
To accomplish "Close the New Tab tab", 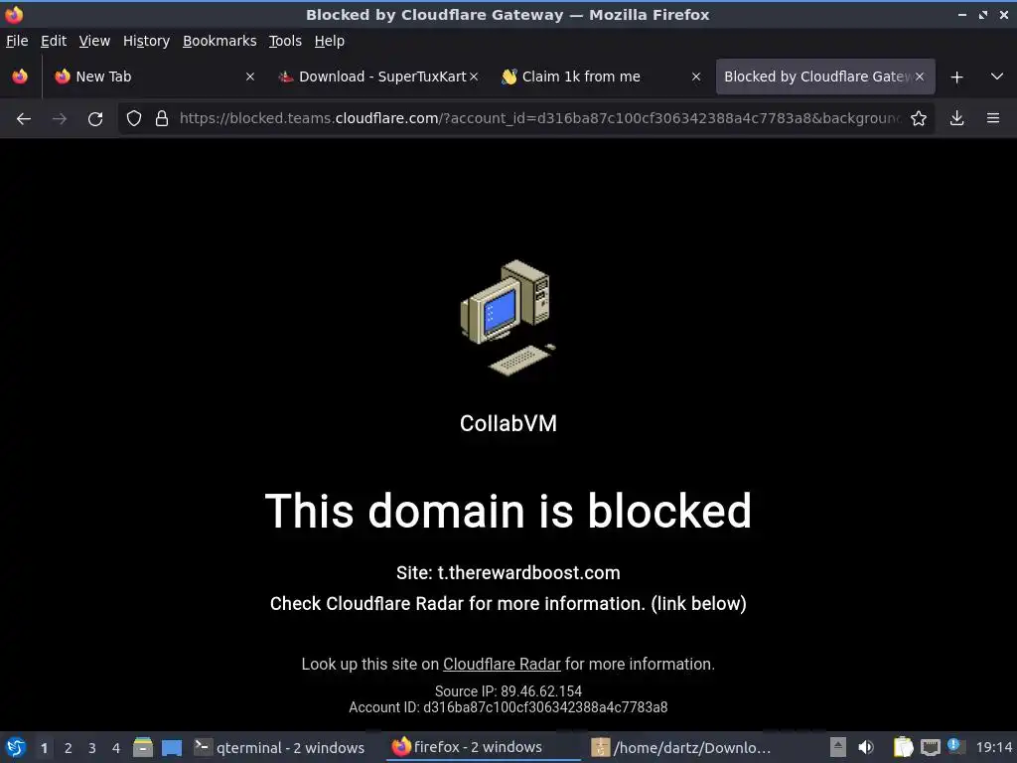I will pos(250,76).
